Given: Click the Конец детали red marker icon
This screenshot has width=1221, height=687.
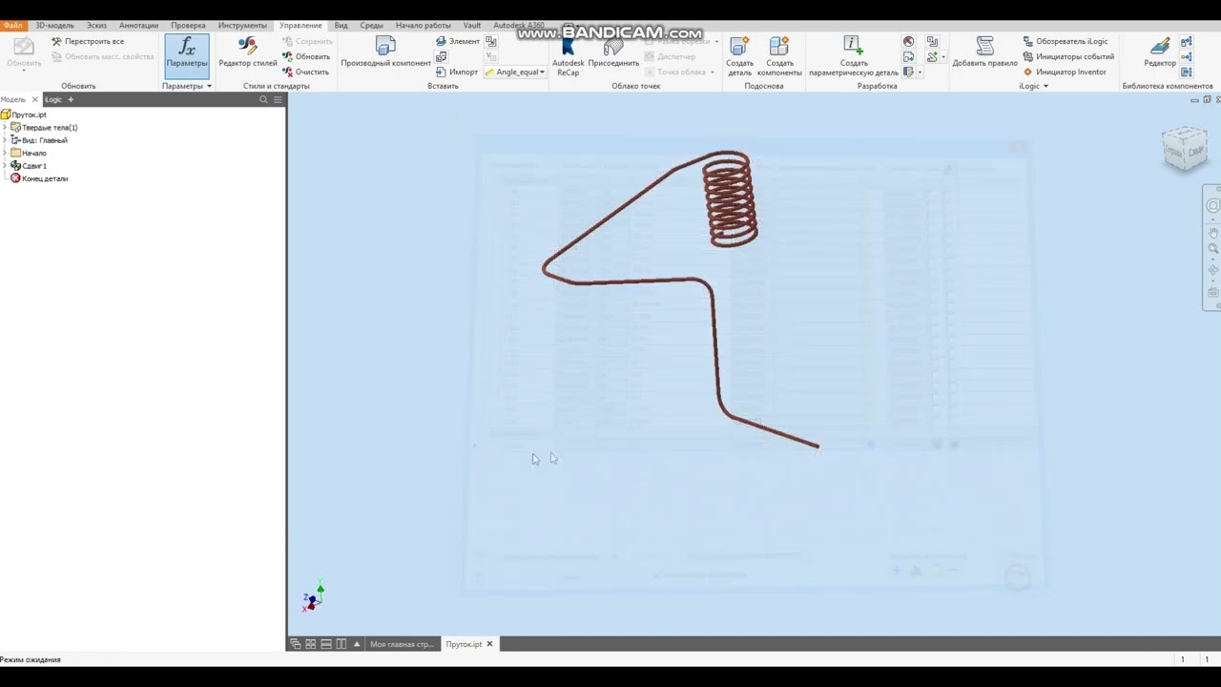Looking at the screenshot, I should pos(15,178).
